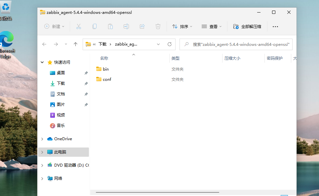The height and width of the screenshot is (196, 319).
Task: Select DVD 驱动器 (D:) in sidebar
Action: [68, 165]
